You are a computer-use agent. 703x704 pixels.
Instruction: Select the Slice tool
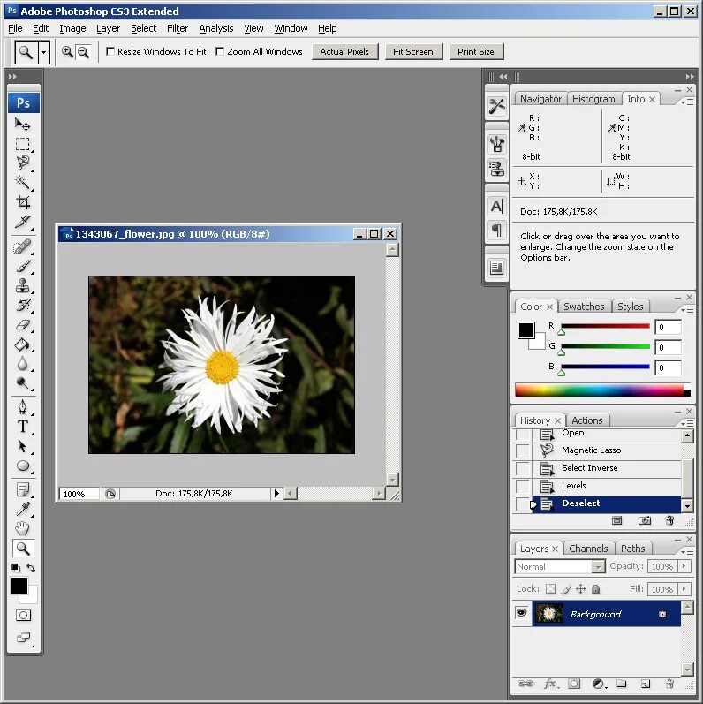(x=22, y=222)
